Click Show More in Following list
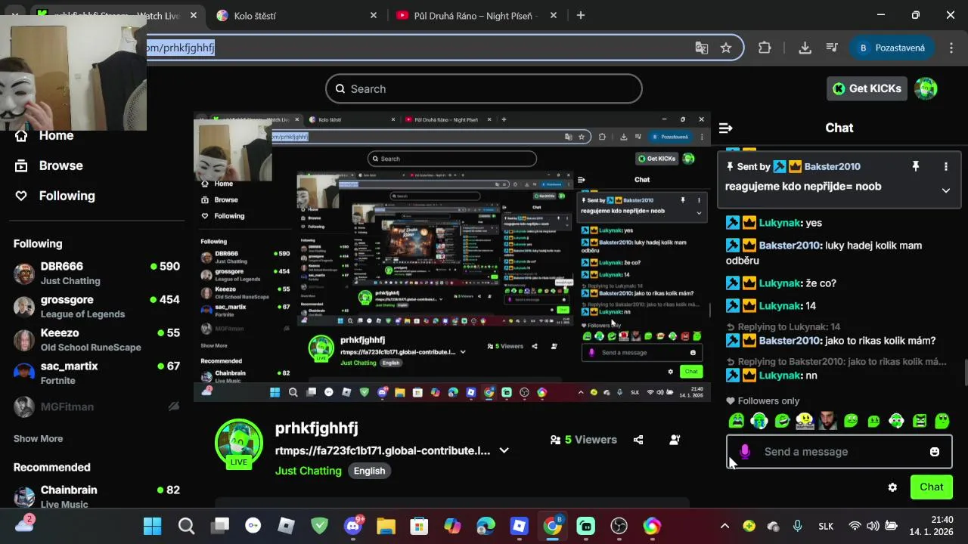The width and height of the screenshot is (968, 544). click(x=38, y=438)
